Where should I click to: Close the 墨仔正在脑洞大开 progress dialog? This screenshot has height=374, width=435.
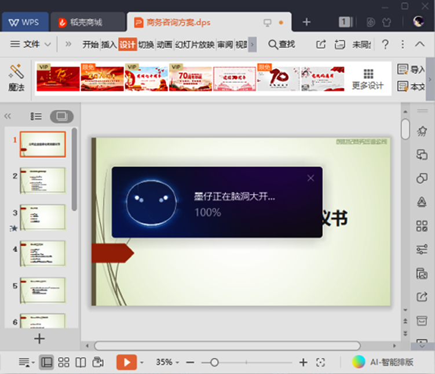(310, 178)
